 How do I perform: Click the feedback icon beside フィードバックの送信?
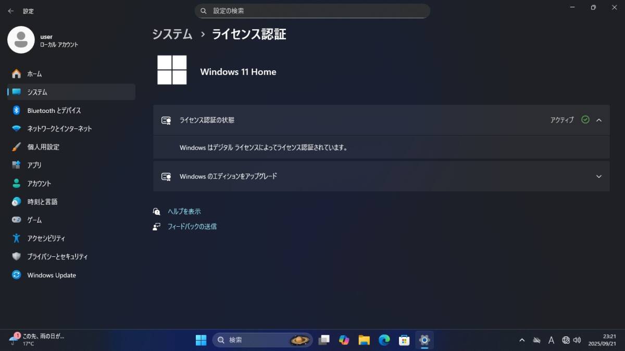click(x=156, y=227)
